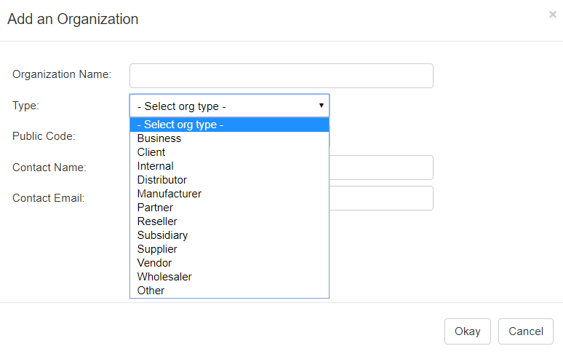Choose Business from the type list
This screenshot has height=354, width=563.
point(159,138)
